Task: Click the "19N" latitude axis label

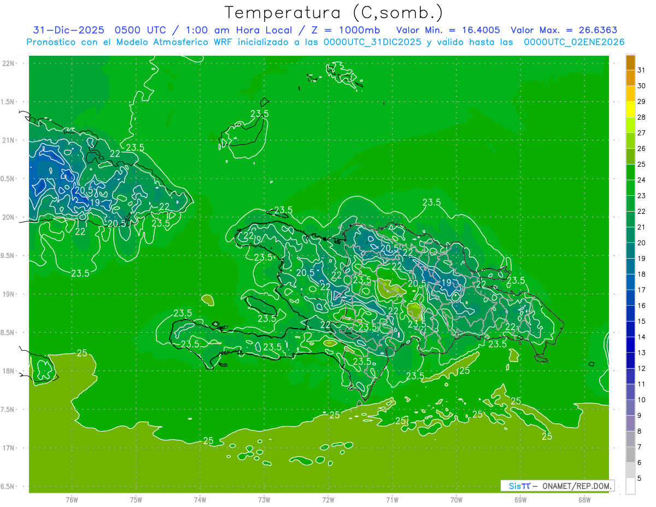Action: [x=8, y=294]
